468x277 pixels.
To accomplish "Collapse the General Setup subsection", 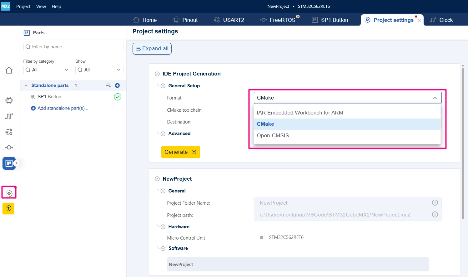I will click(x=163, y=86).
